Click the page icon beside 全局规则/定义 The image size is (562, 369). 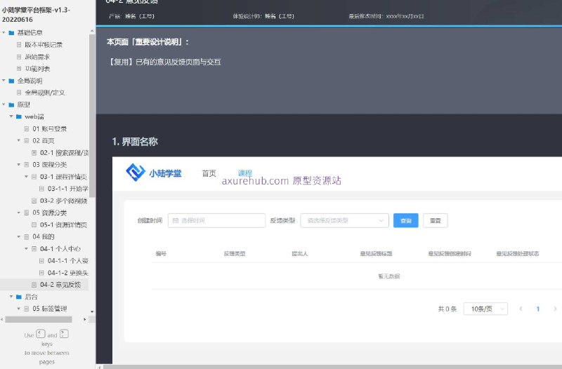19,93
